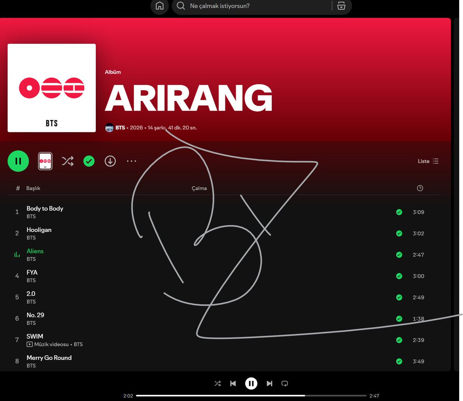463x401 pixels.
Task: Play track SWIM
Action: click(x=35, y=336)
